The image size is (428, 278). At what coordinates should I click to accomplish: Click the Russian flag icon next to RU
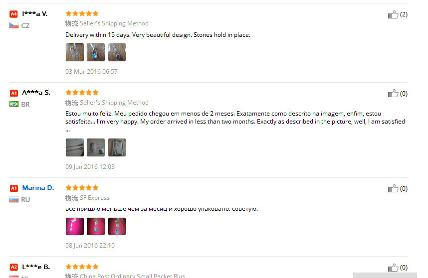(x=14, y=199)
